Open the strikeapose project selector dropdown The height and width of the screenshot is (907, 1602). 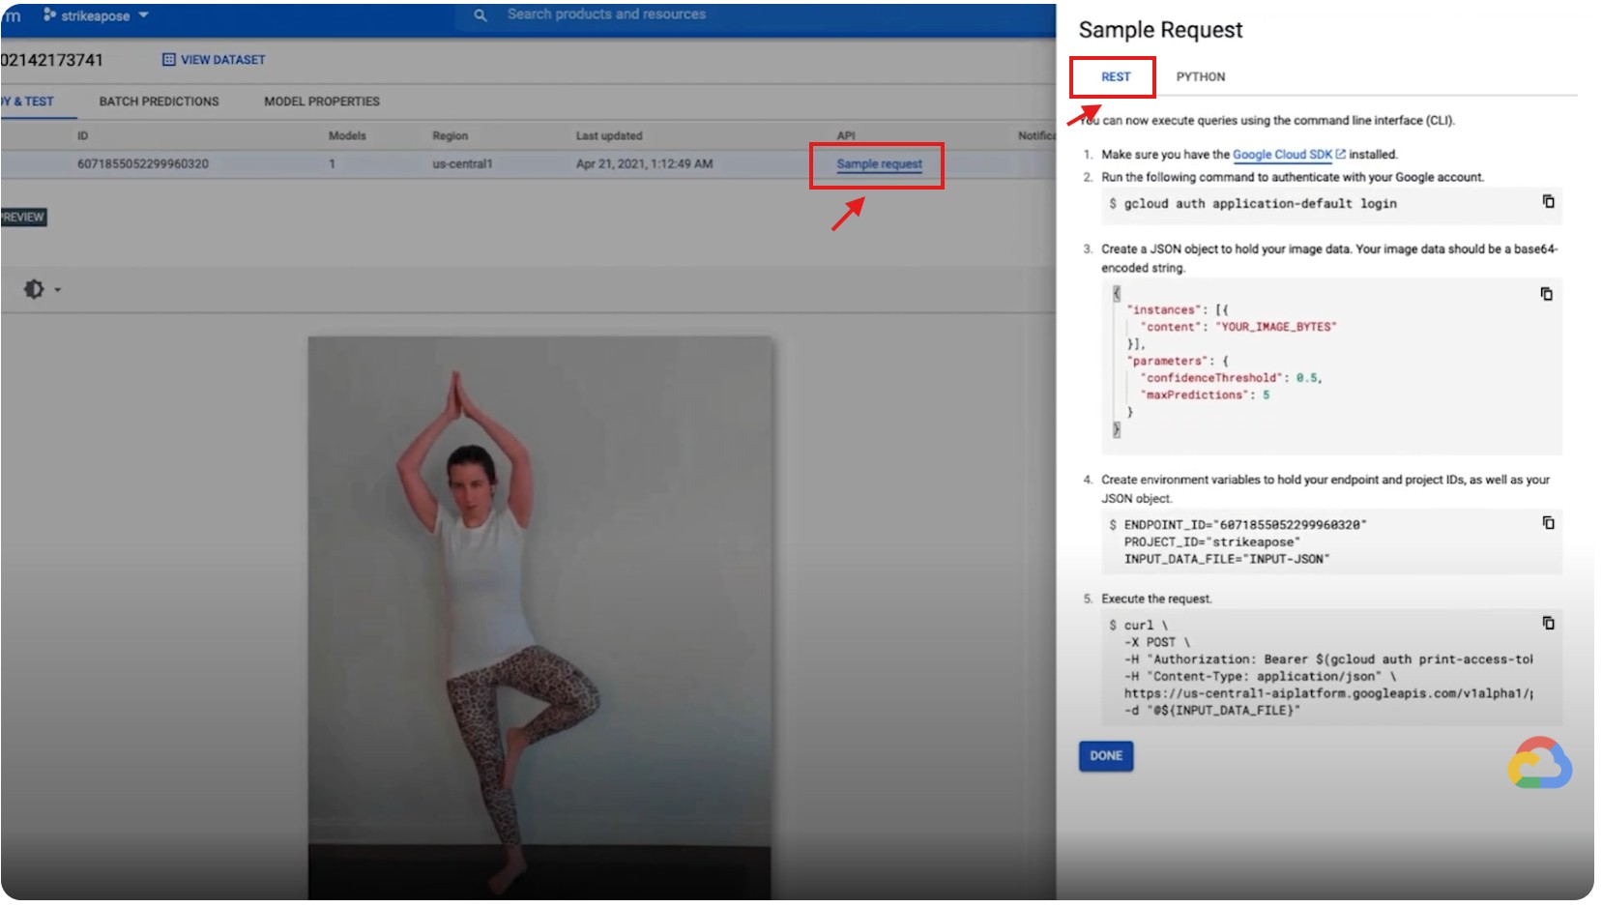coord(144,15)
